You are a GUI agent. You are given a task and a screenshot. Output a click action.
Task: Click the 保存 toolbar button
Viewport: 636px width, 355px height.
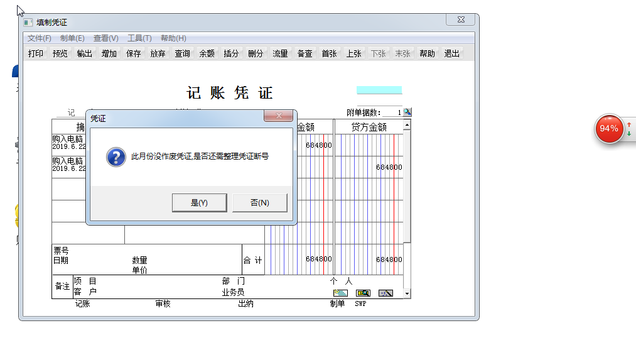tap(134, 53)
